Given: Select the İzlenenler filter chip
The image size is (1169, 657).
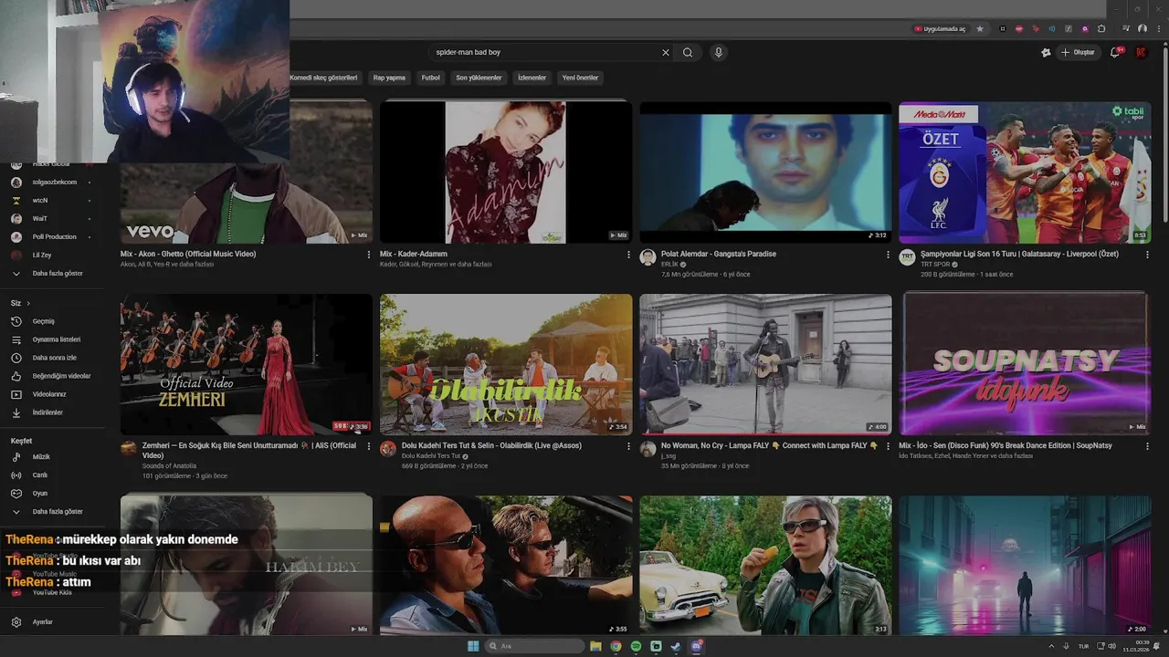Looking at the screenshot, I should click(x=532, y=78).
